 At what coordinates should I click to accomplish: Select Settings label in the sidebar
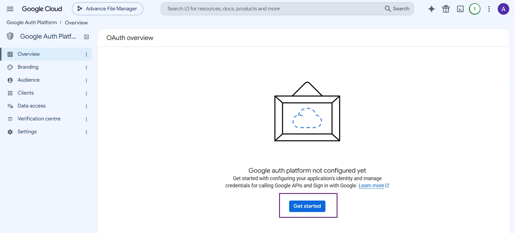point(27,132)
